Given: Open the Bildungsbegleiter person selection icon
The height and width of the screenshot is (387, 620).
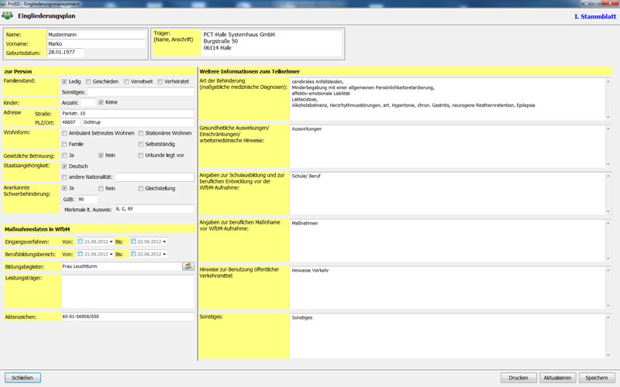Looking at the screenshot, I should pyautogui.click(x=187, y=266).
